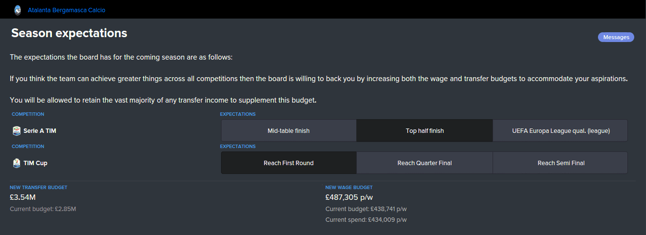Select Top half finish expectation
646x235 pixels.
tap(424, 130)
